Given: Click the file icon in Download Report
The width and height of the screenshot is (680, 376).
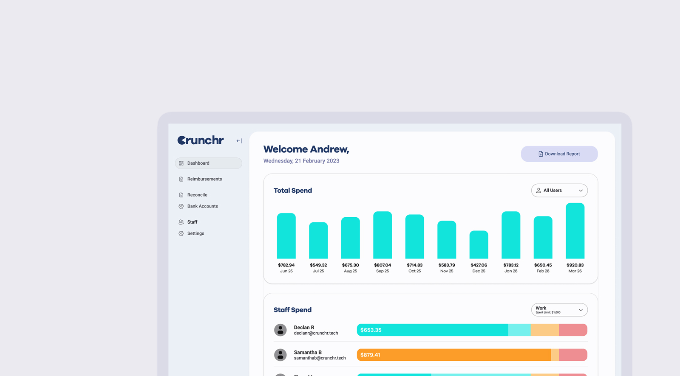Looking at the screenshot, I should pos(541,154).
